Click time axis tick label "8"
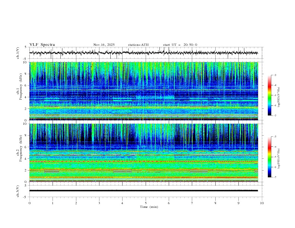Viewport: 295px width, 228px height. (x=215, y=203)
